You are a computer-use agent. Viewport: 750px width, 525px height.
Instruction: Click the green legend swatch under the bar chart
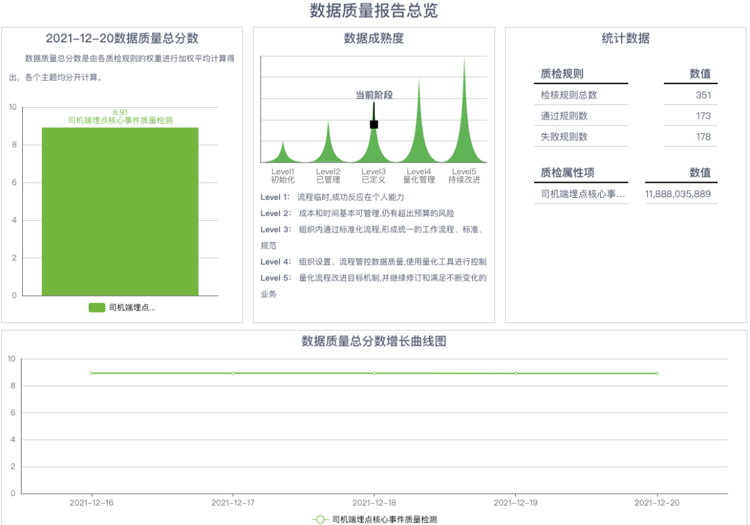pos(97,308)
